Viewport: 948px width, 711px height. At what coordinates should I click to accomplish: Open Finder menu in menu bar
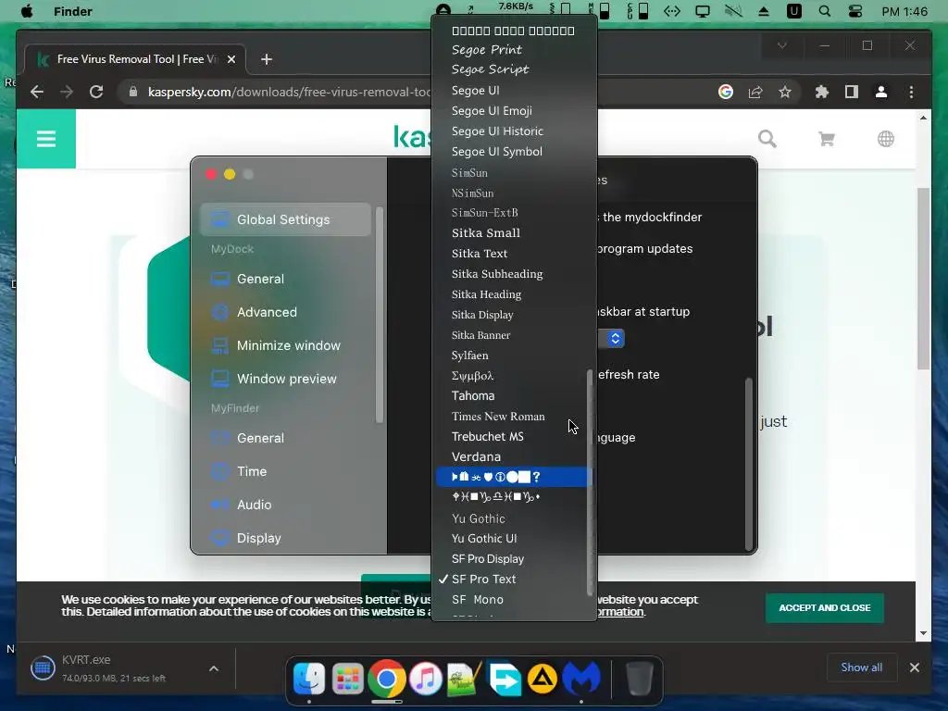point(72,11)
